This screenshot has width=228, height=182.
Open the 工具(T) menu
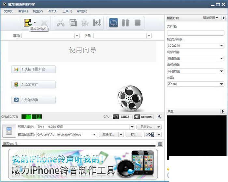(x=67, y=11)
